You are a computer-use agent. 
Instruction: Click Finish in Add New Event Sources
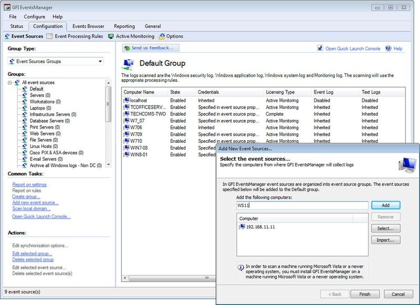click(365, 295)
